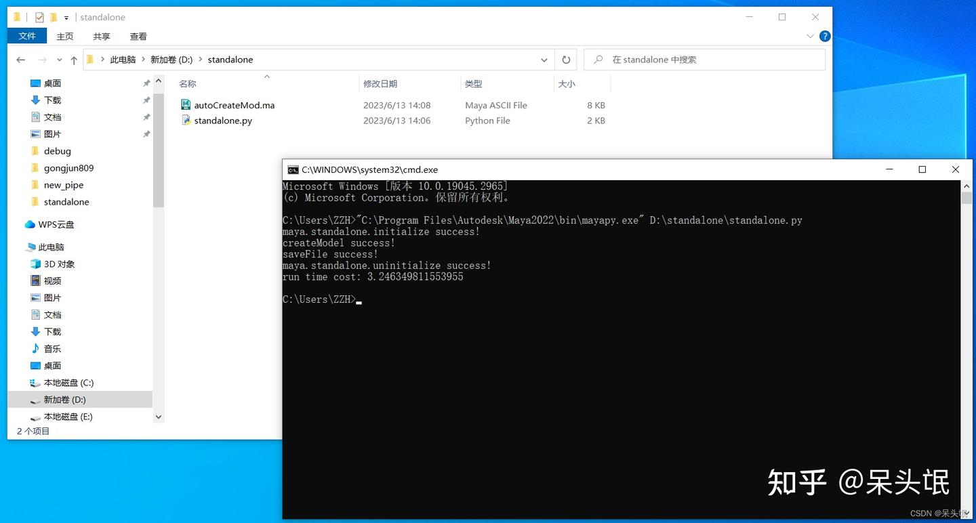Click the 8 KB size cell
Image resolution: width=976 pixels, height=523 pixels.
(x=596, y=105)
